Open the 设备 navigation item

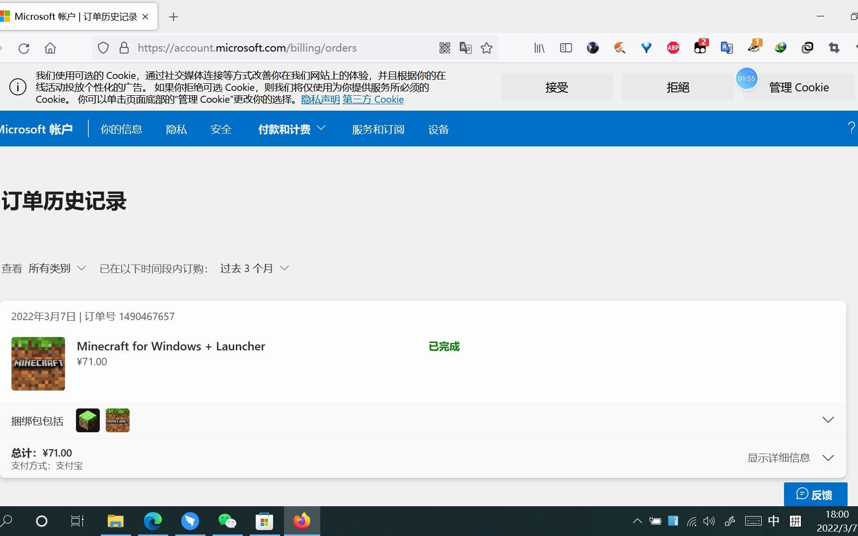(438, 129)
